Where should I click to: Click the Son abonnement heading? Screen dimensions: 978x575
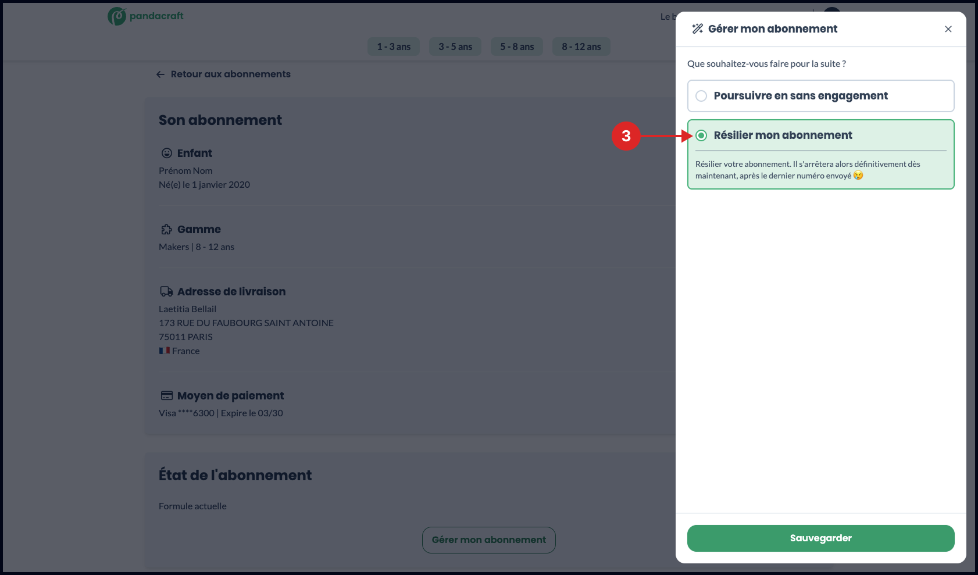(220, 120)
